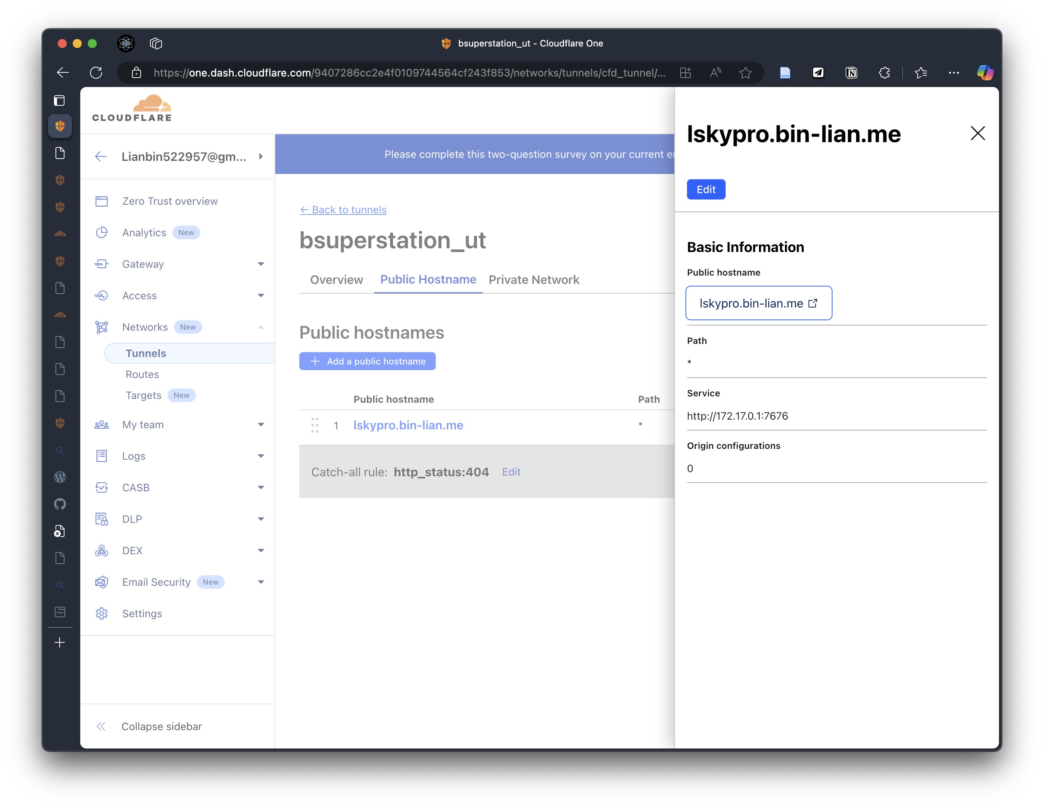Click the favorites star in the address bar
1044x807 pixels.
745,73
